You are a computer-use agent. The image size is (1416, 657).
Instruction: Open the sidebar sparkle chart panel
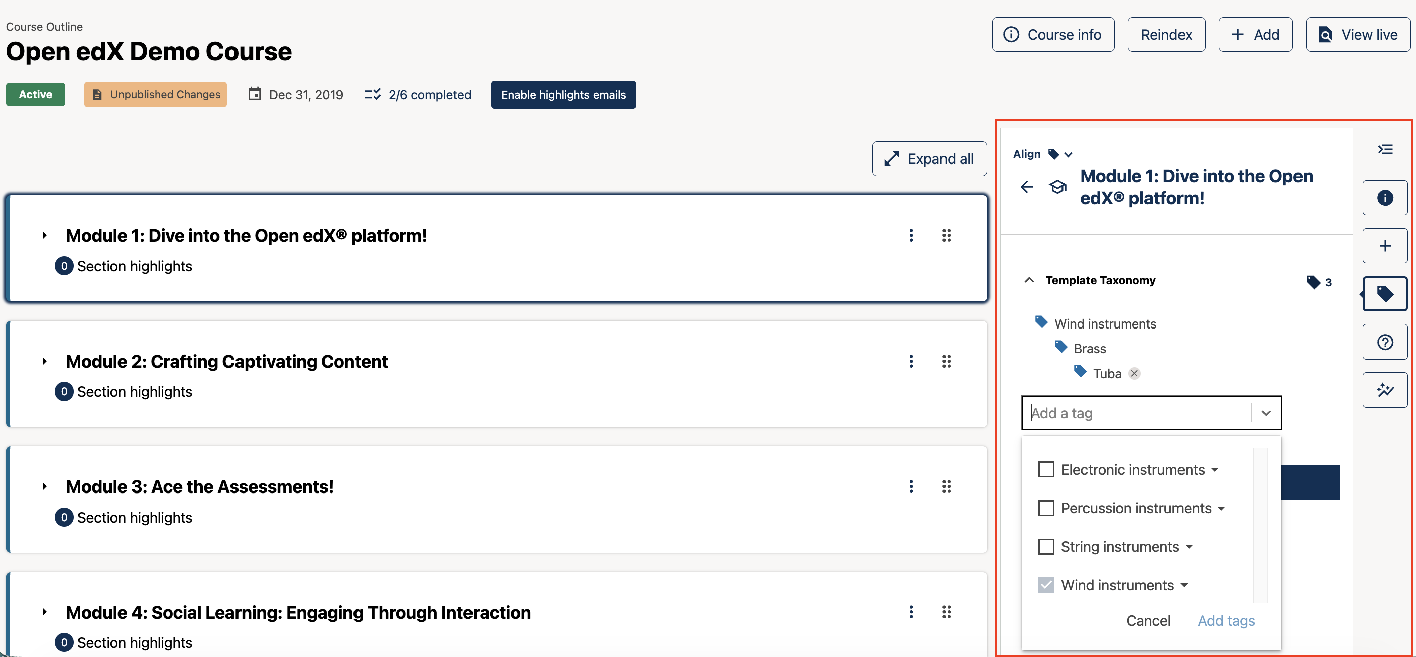[1385, 390]
